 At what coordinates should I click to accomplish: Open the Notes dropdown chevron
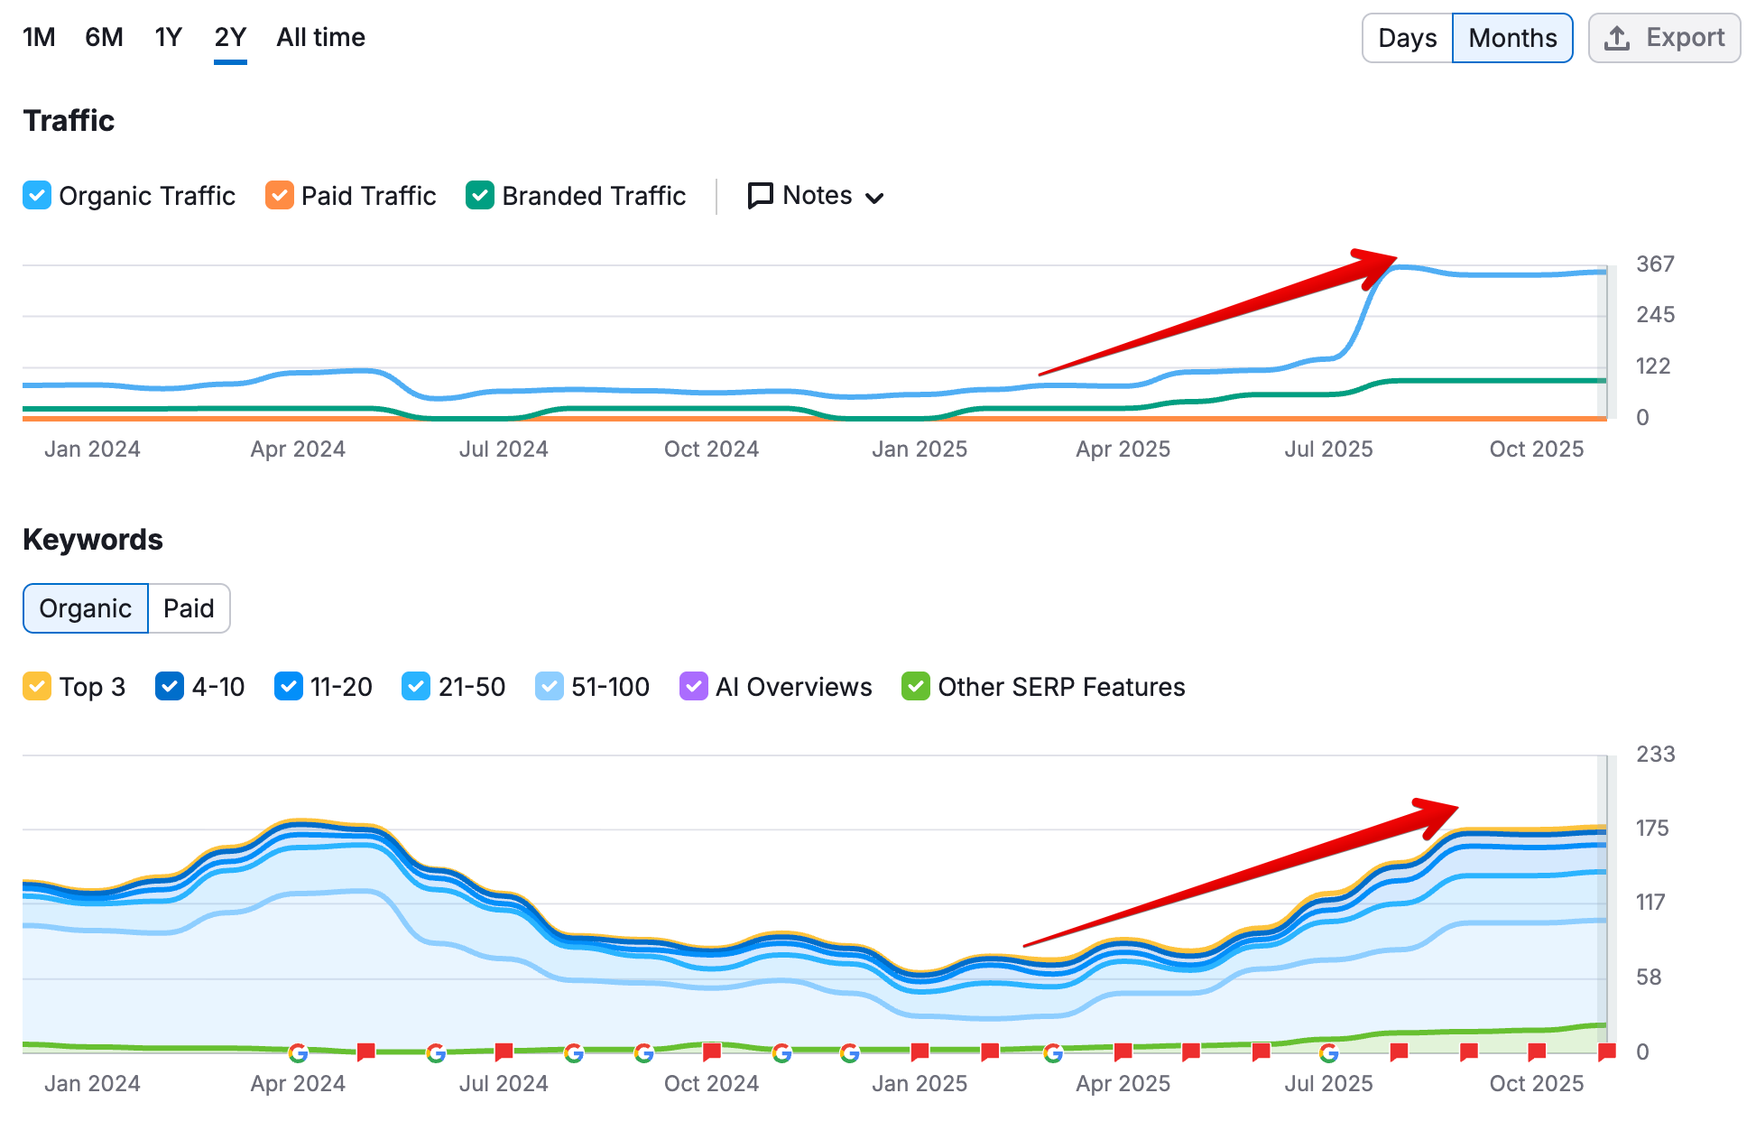click(875, 197)
